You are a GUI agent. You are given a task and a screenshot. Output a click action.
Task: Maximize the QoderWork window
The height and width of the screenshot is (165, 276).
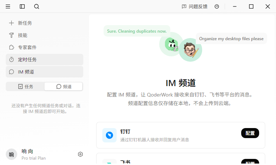point(251,6)
